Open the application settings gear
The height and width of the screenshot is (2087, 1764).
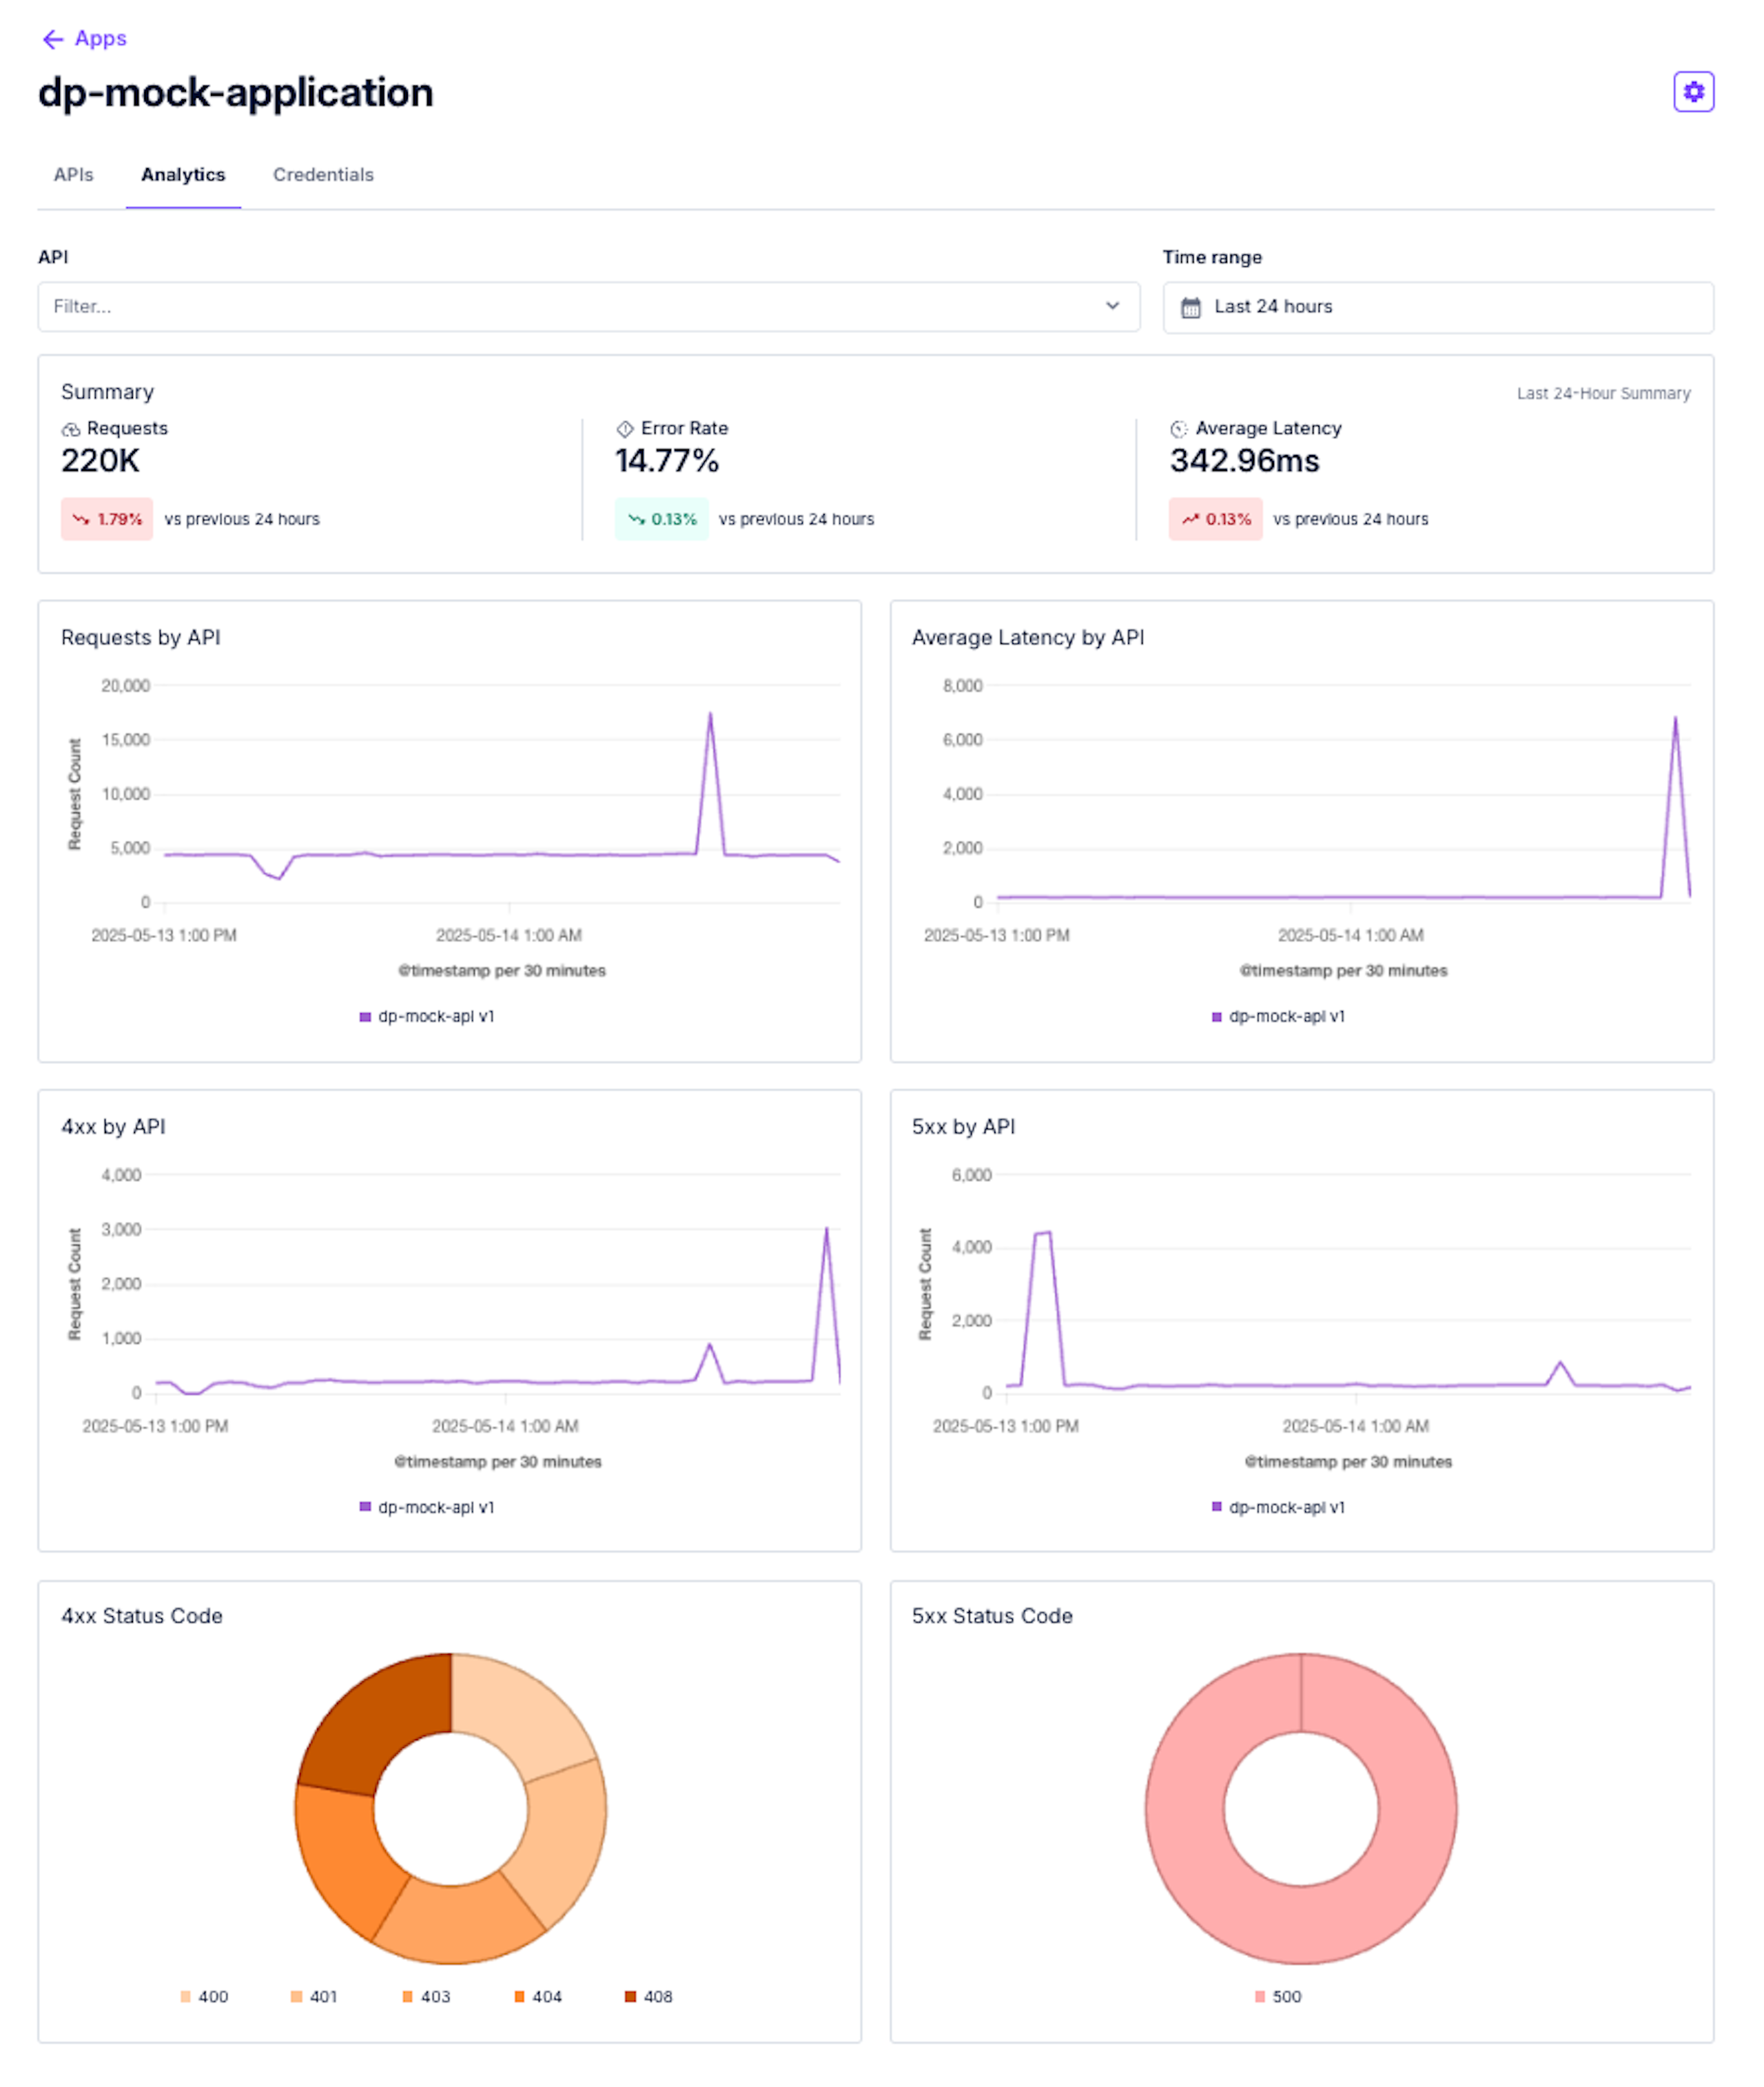click(x=1693, y=92)
